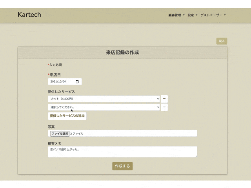Remove the 選択してください service row with minus button
This screenshot has width=251, height=188.
(x=164, y=107)
